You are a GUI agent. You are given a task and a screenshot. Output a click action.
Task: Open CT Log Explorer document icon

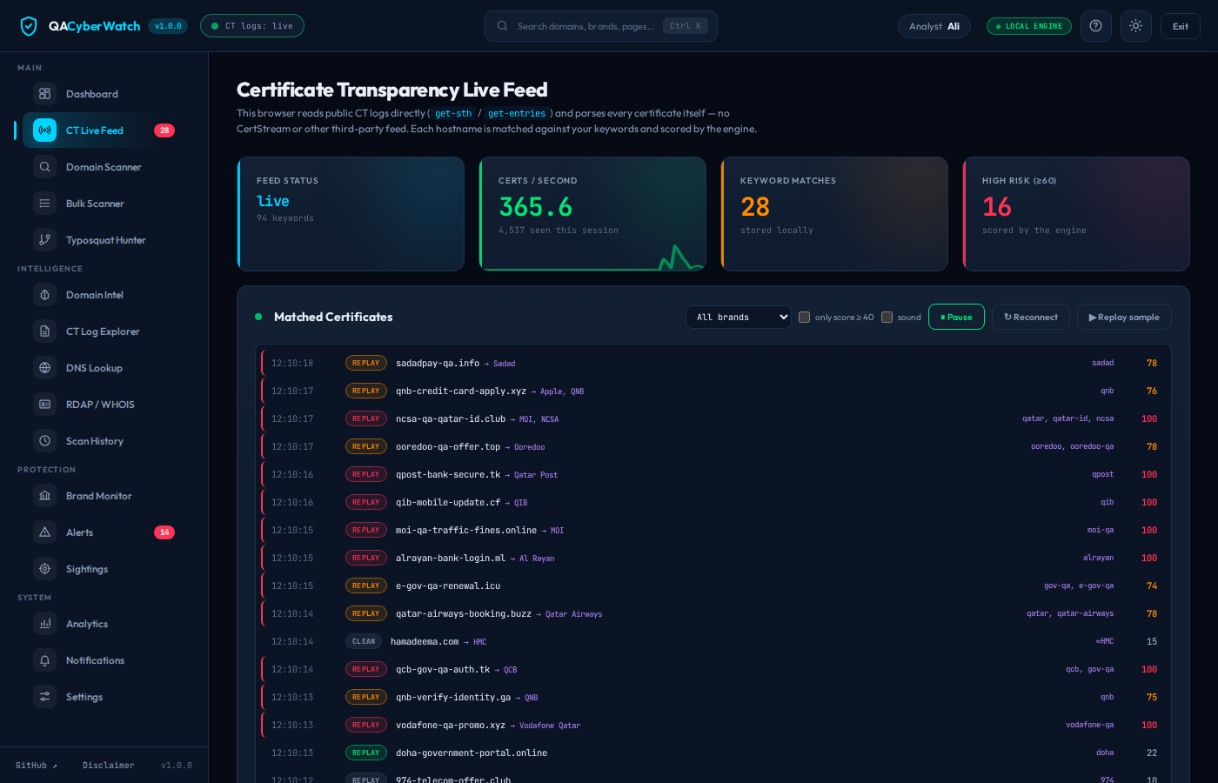tap(45, 331)
